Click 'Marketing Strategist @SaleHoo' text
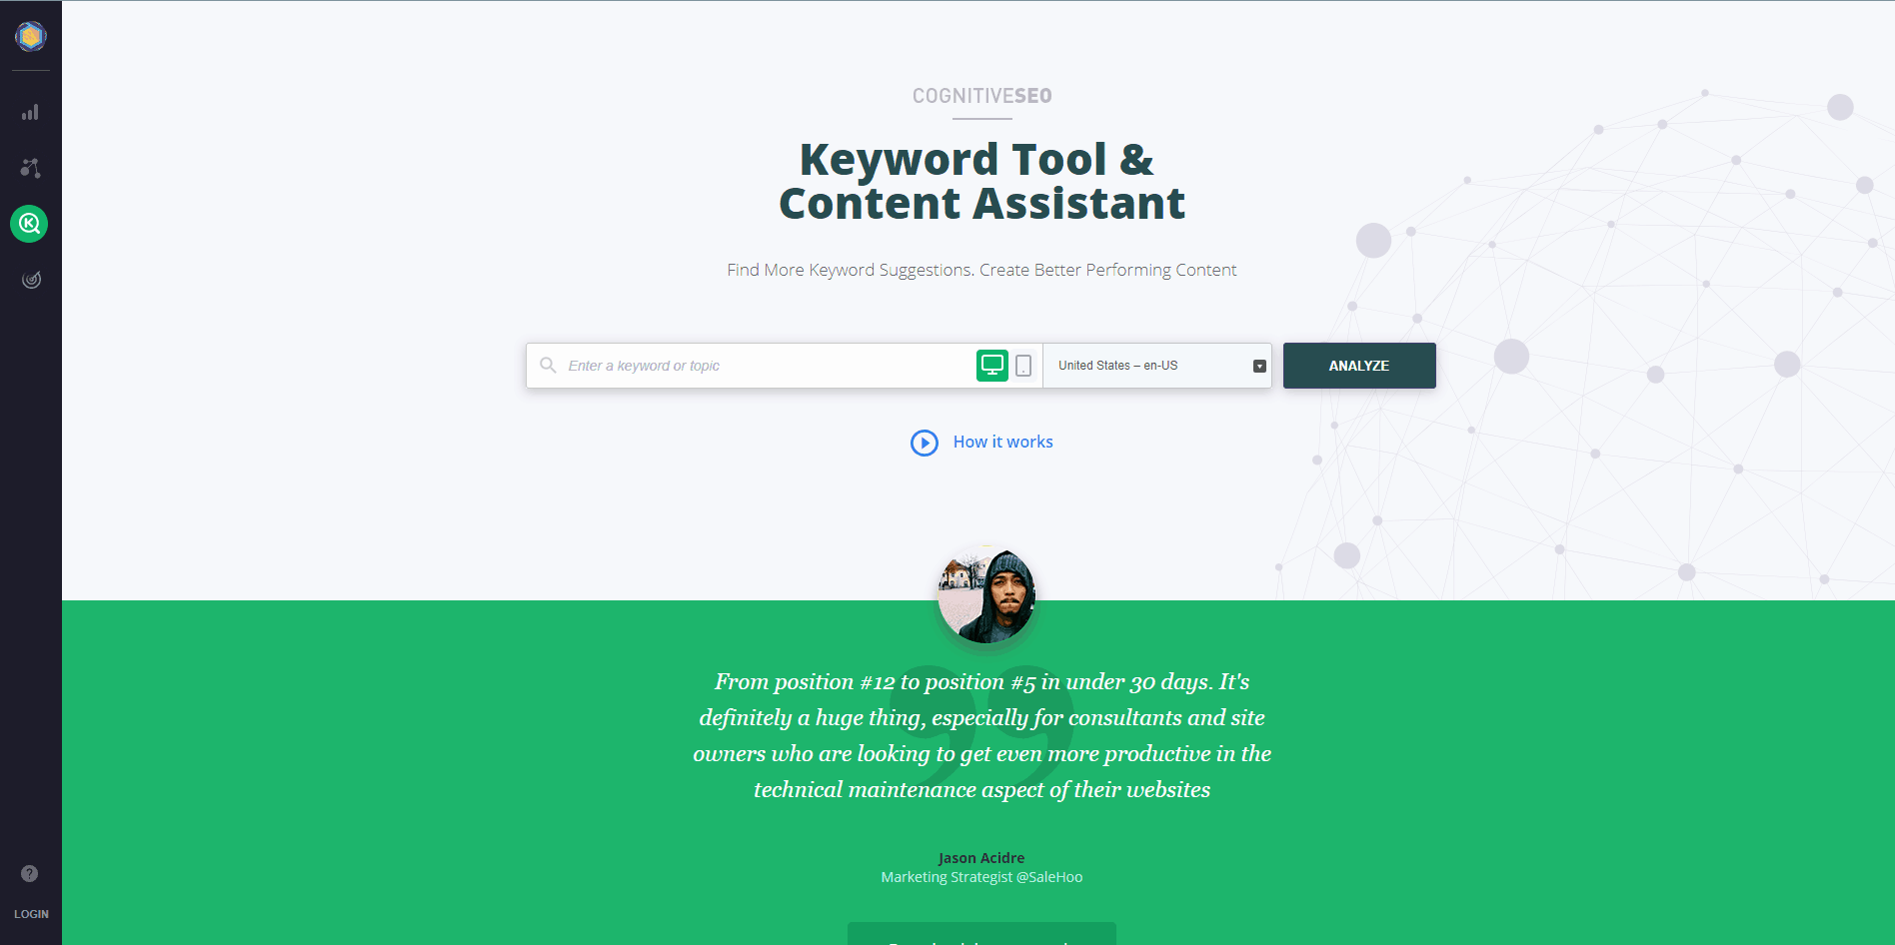The width and height of the screenshot is (1895, 945). tap(981, 877)
